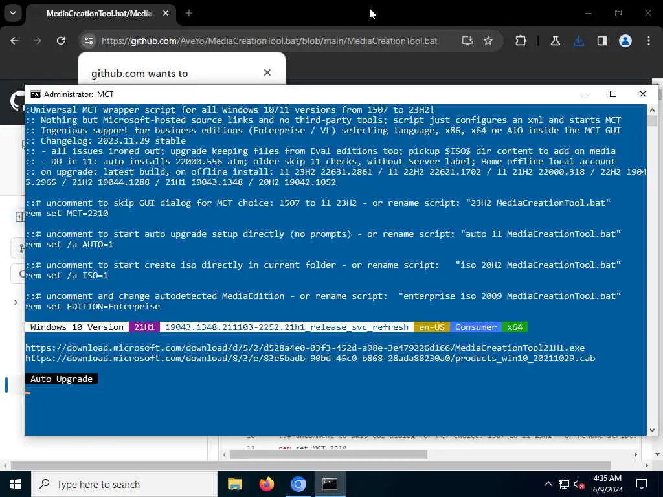
Task: Select the command prompt taskbar icon
Action: [330, 484]
